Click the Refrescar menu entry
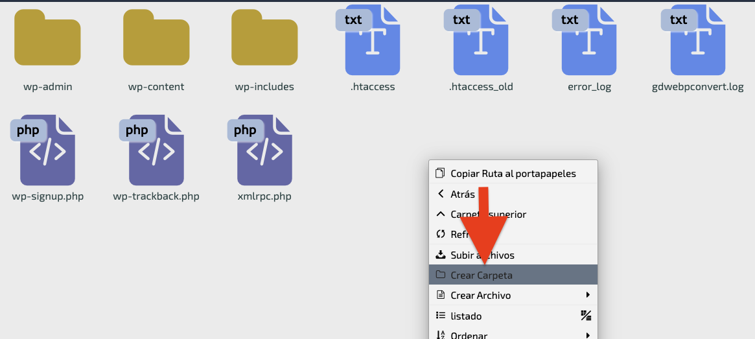755x339 pixels. point(513,235)
